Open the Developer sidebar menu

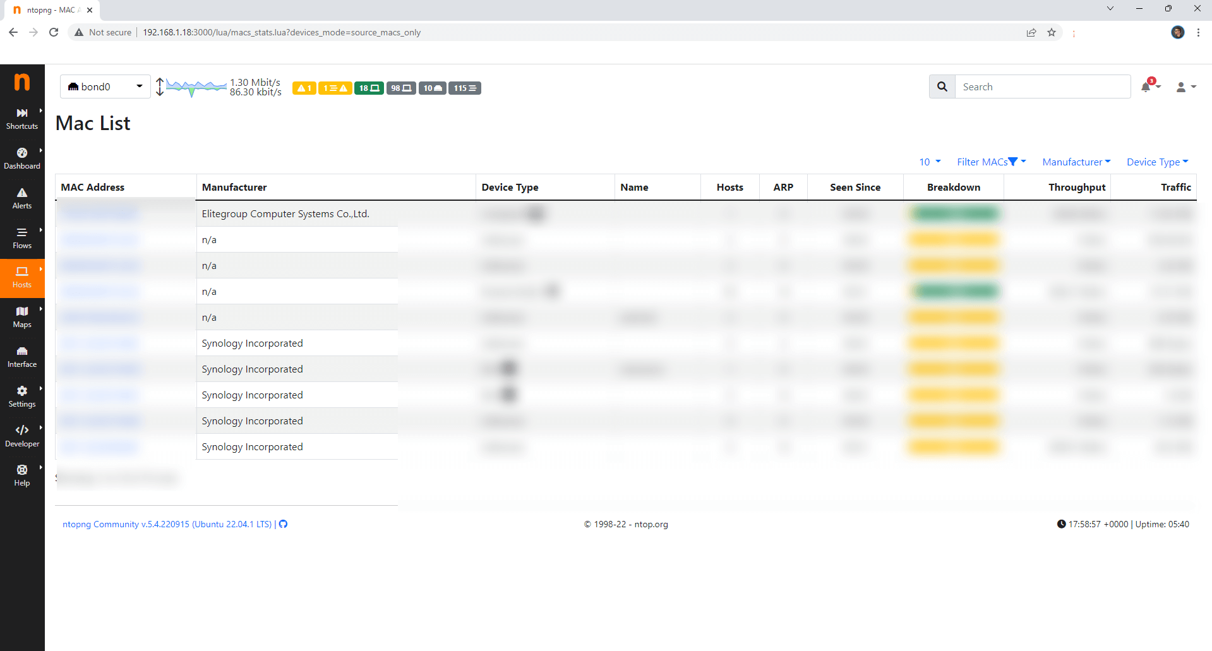tap(22, 436)
